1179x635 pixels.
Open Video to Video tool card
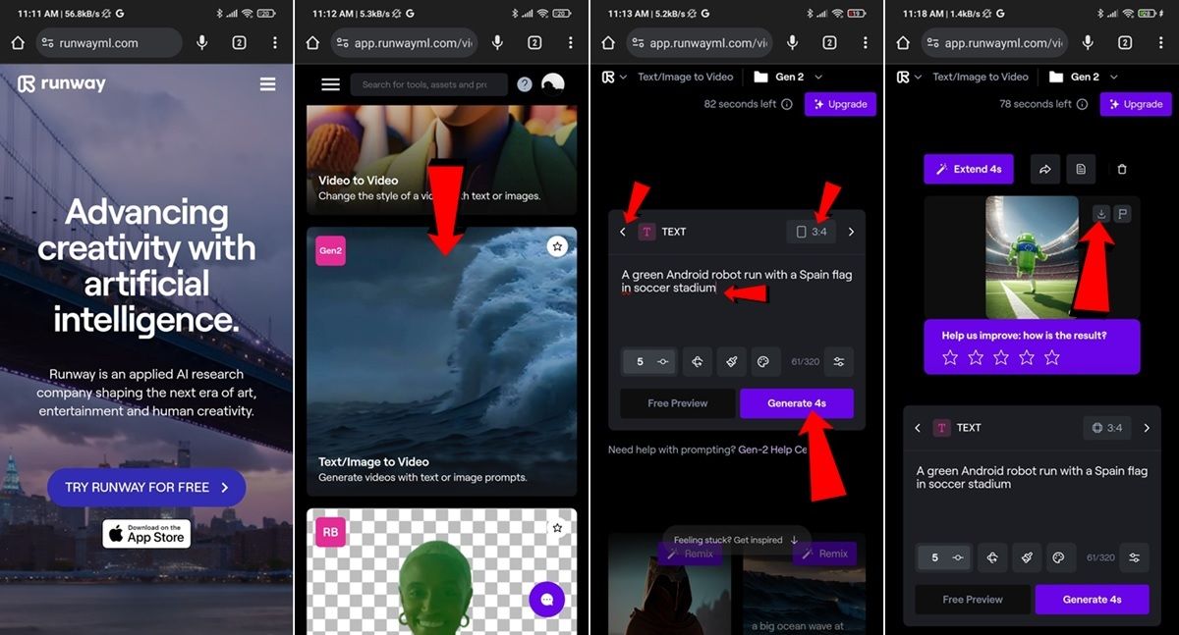pos(441,159)
